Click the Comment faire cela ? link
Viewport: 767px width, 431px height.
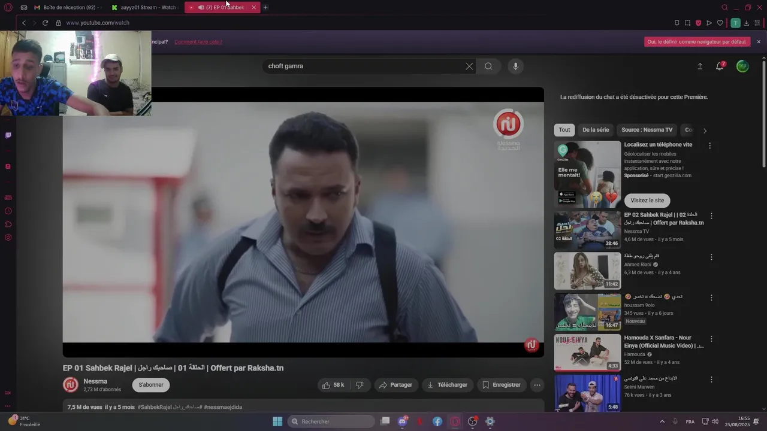point(198,42)
